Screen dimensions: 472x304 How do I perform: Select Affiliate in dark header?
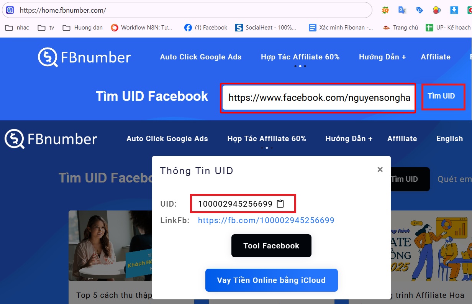tap(402, 139)
